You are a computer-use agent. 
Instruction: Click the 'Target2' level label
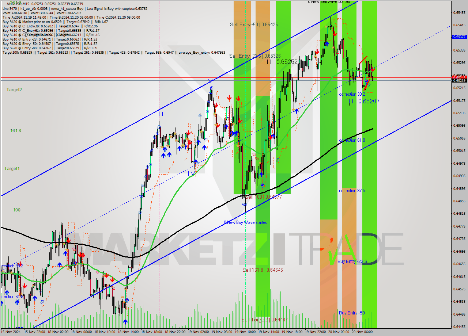pyautogui.click(x=14, y=89)
